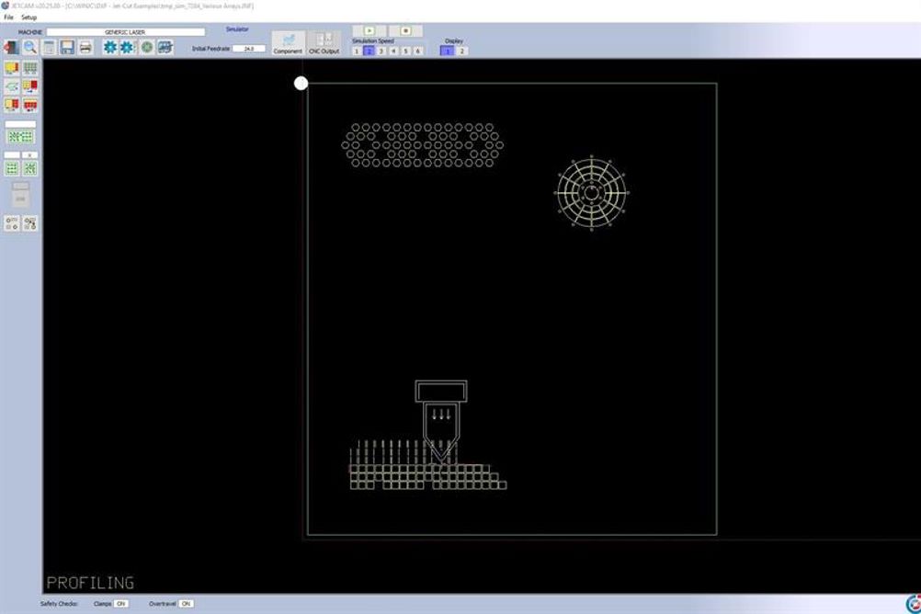Viewport: 921px width, 614px height.
Task: Click the yellow and red split sheet icon
Action: pyautogui.click(x=12, y=105)
